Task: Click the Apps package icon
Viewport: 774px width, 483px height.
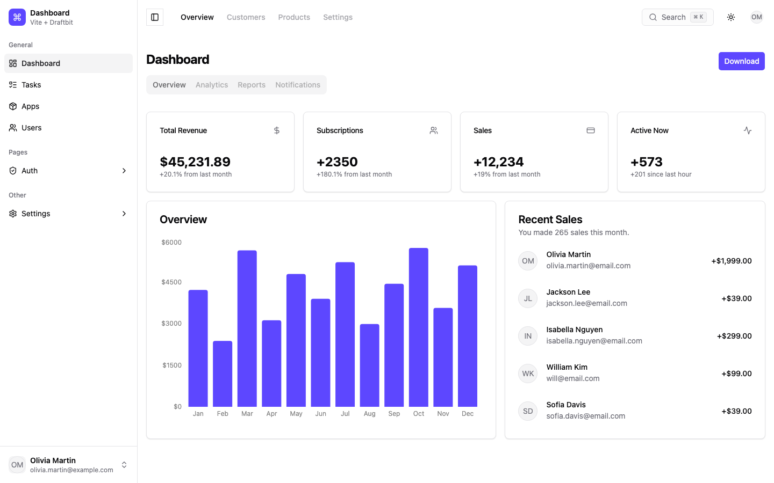Action: (x=13, y=106)
